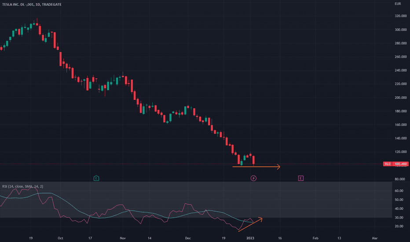Screen dimensions: 410x242
Task: Click the Nov date label
Action: (x=123, y=238)
